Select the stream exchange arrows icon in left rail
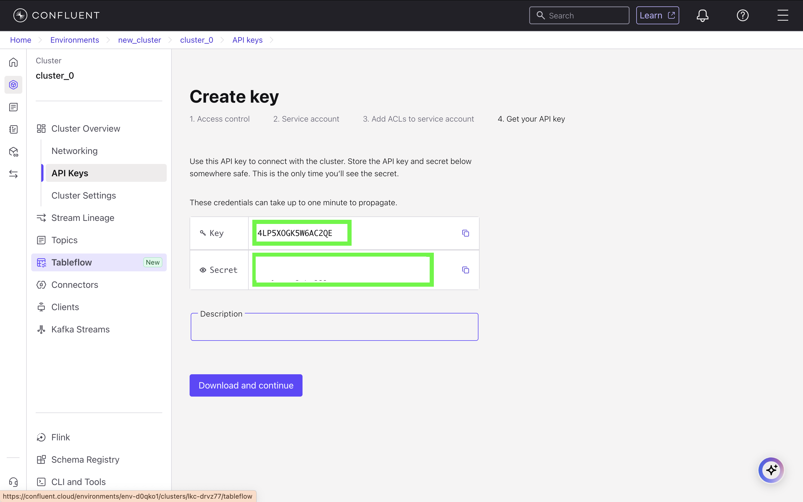 point(13,174)
